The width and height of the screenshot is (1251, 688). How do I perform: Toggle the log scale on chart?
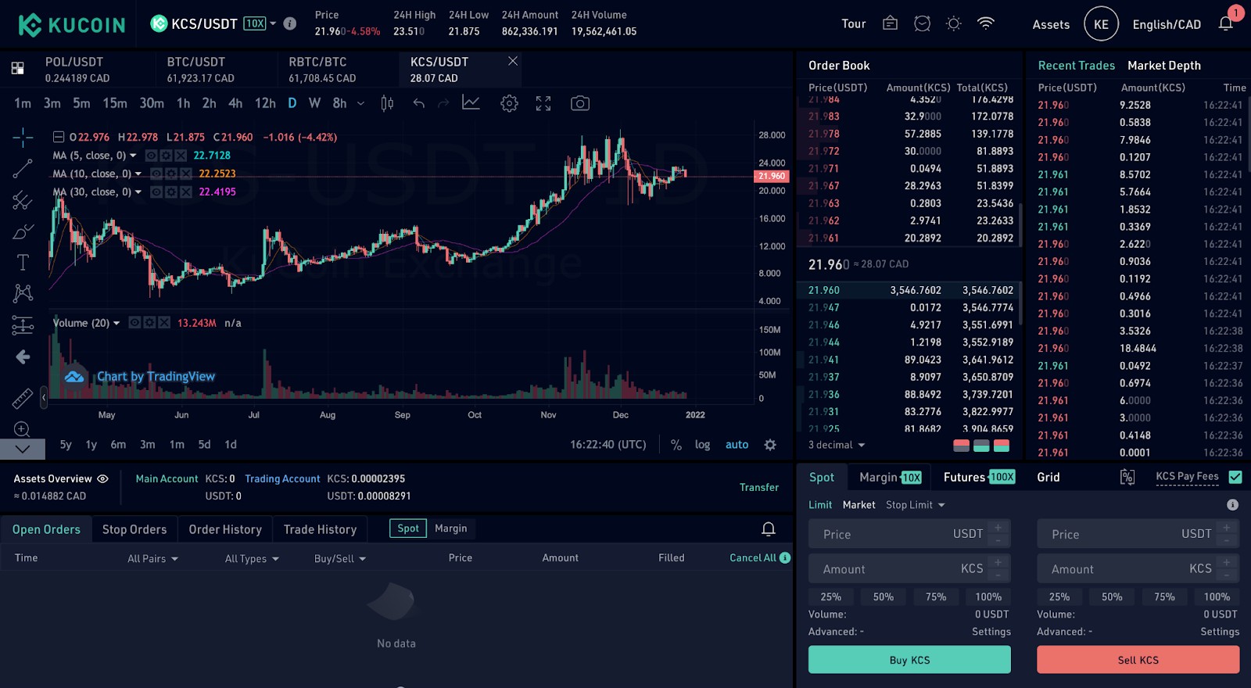point(702,445)
